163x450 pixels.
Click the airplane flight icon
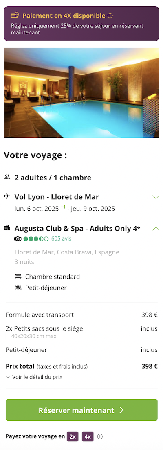(7, 196)
